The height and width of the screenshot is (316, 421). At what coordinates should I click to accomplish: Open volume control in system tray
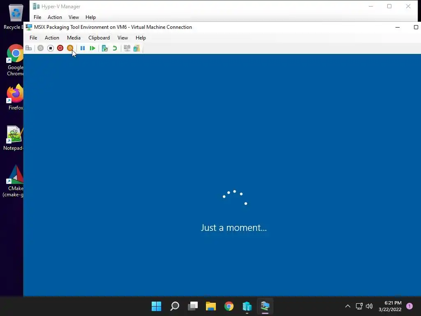tap(369, 306)
